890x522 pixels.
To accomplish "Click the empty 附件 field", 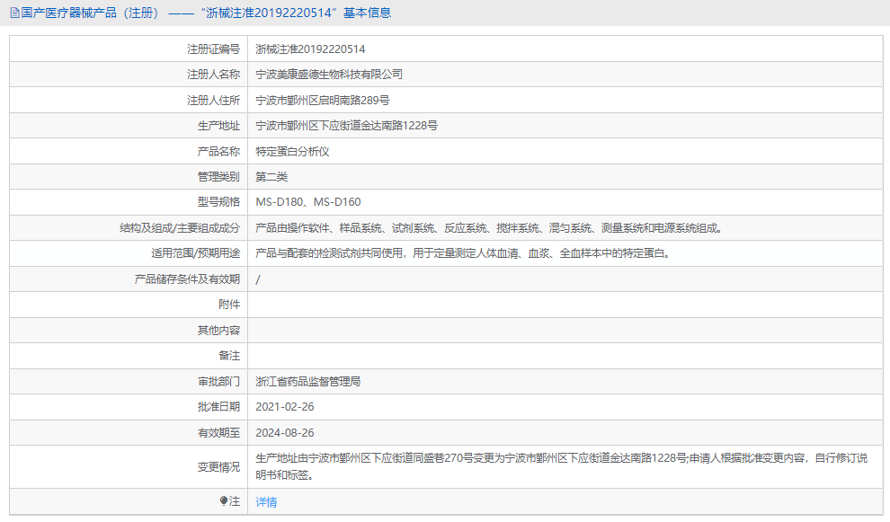I will [x=449, y=305].
